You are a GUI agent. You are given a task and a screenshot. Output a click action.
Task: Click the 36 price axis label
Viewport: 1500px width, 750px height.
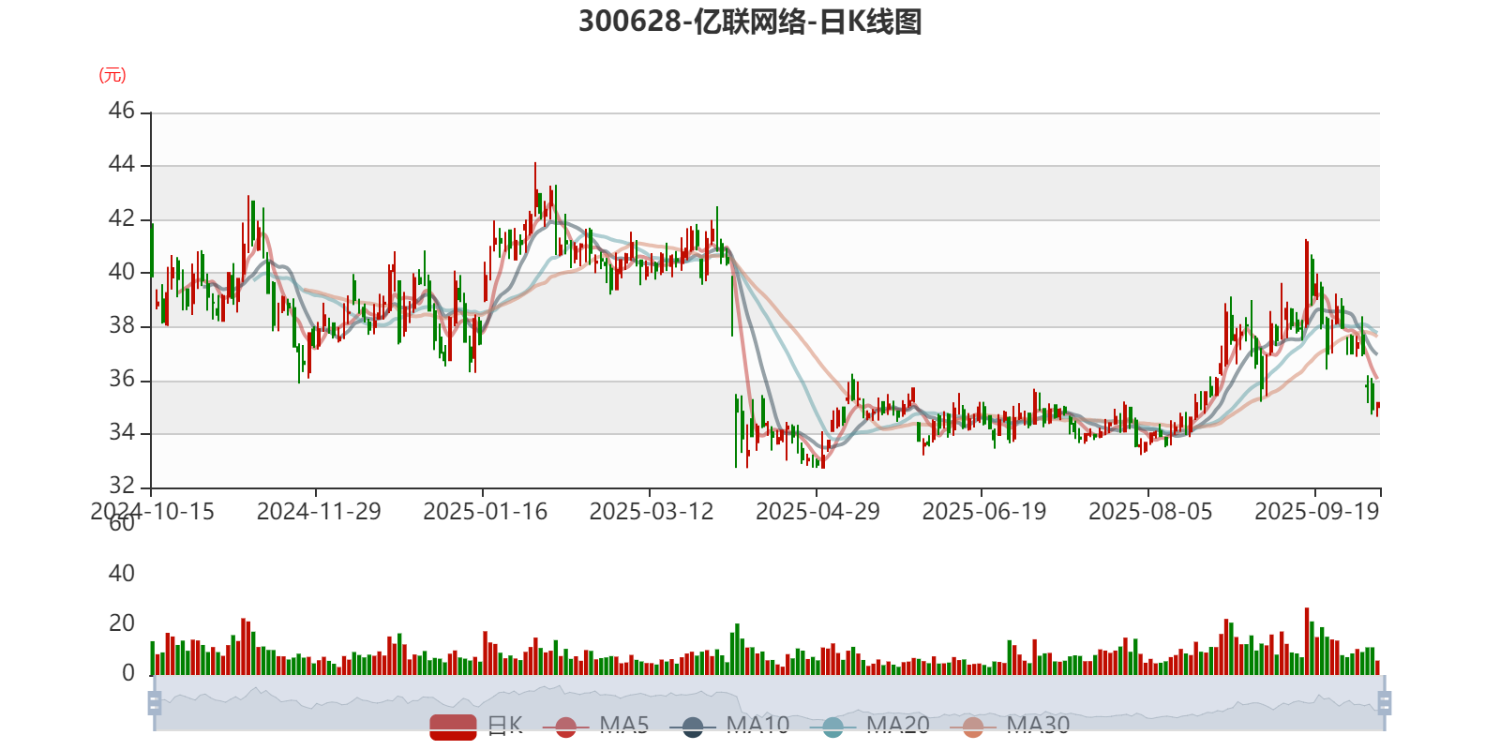click(122, 380)
